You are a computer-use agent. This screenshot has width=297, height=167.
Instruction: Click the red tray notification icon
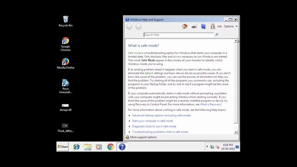click(x=218, y=147)
